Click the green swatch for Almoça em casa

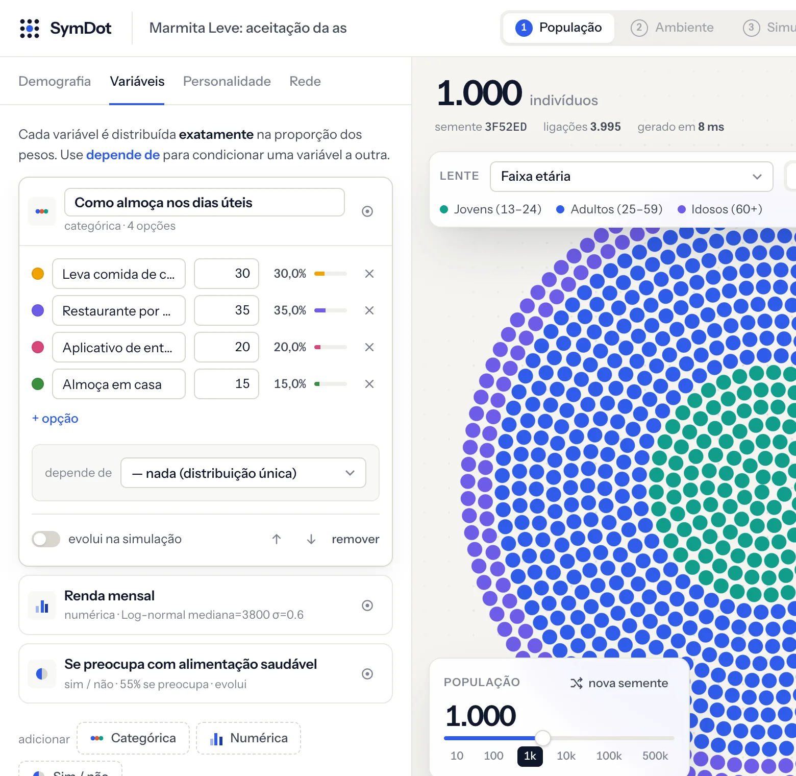coord(38,384)
